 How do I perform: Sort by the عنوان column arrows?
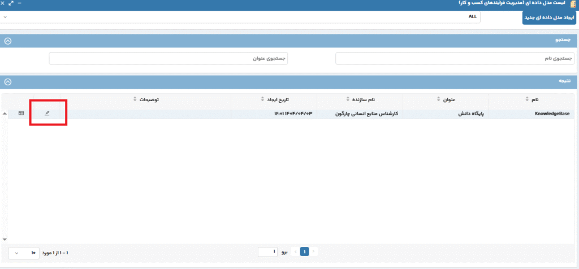click(x=438, y=99)
